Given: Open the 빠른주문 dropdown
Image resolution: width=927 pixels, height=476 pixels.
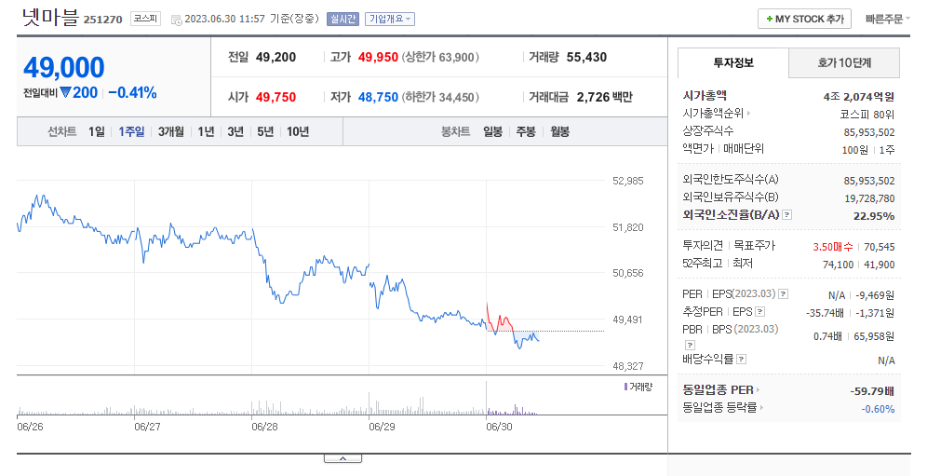Looking at the screenshot, I should point(887,19).
